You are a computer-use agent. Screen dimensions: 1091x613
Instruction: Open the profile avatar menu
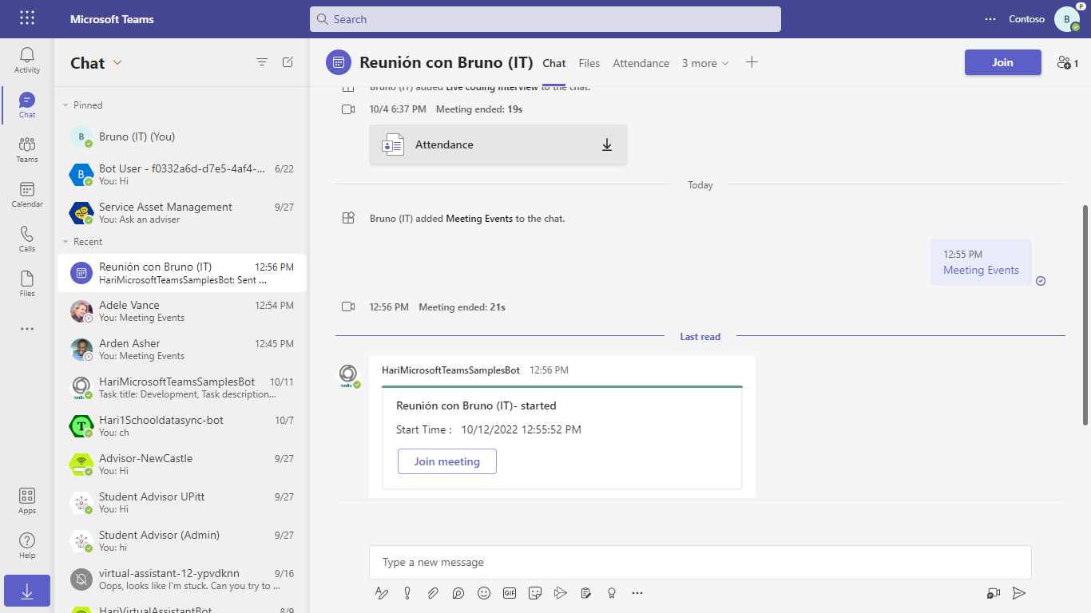pos(1067,19)
